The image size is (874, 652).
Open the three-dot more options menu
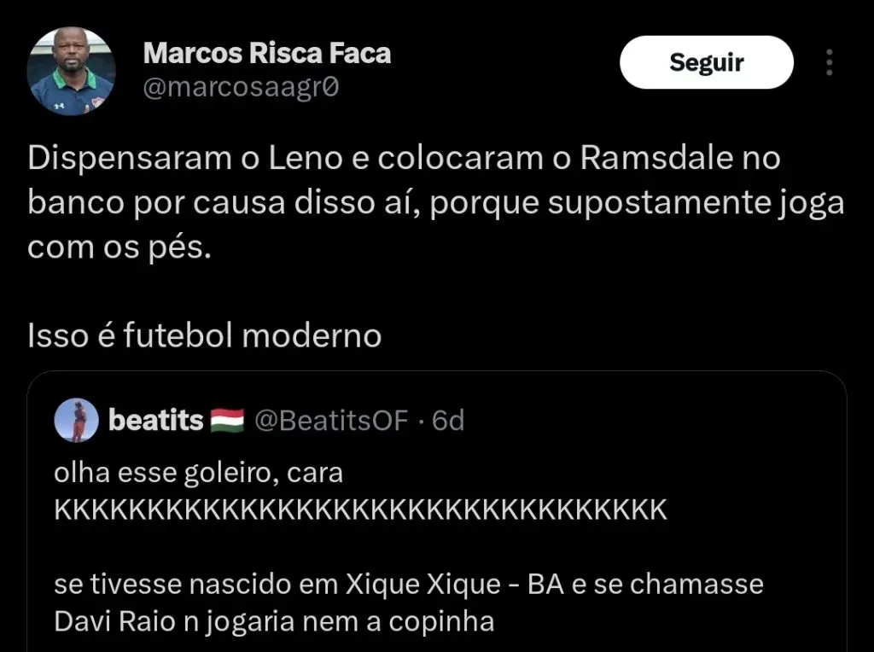829,63
